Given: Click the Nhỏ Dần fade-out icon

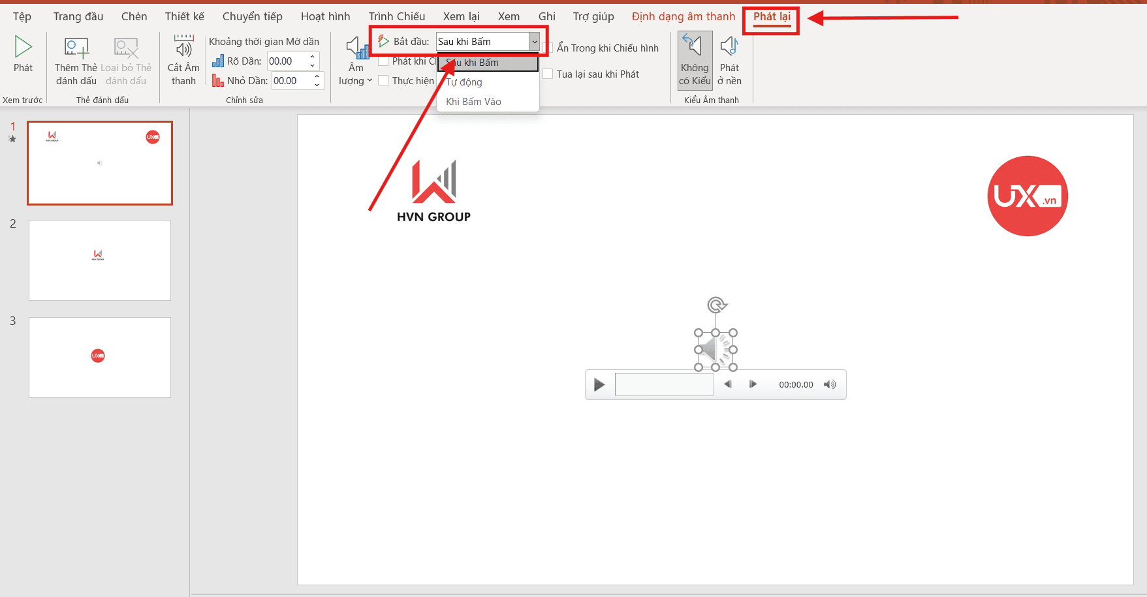Looking at the screenshot, I should click(217, 80).
